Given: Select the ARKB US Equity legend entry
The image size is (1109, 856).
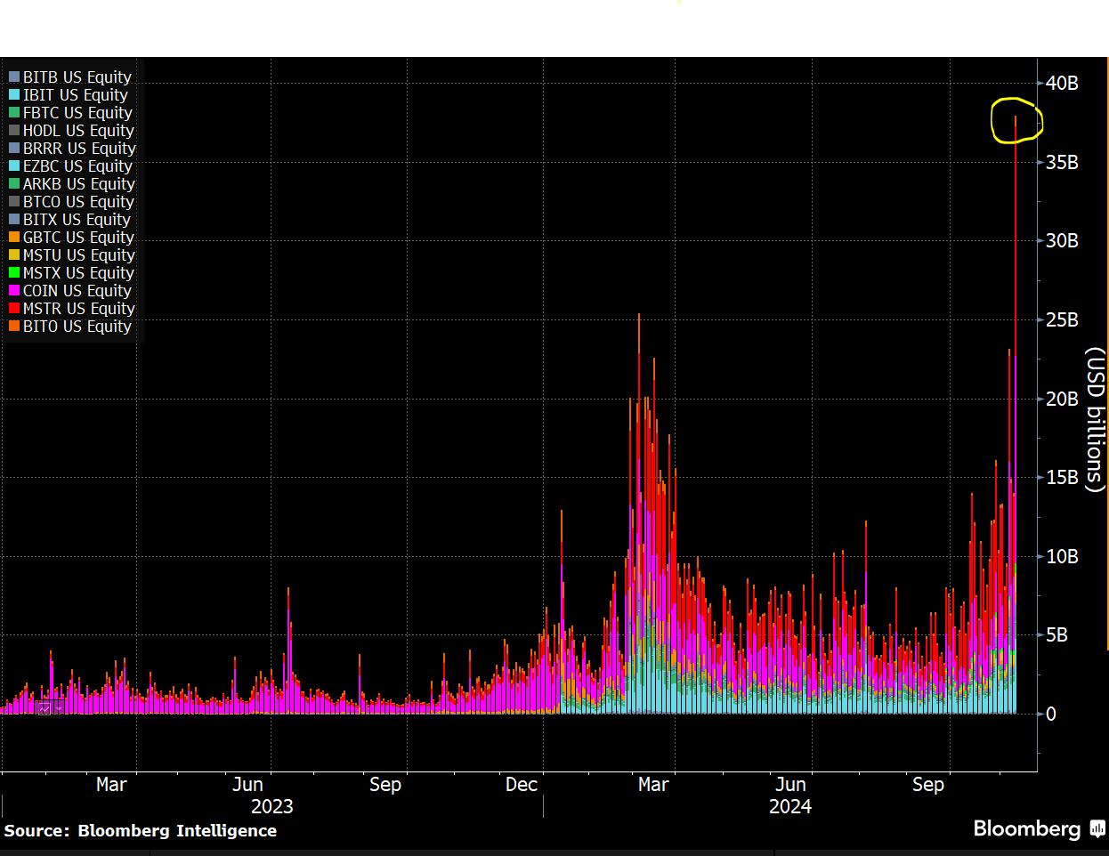Looking at the screenshot, I should (x=72, y=184).
